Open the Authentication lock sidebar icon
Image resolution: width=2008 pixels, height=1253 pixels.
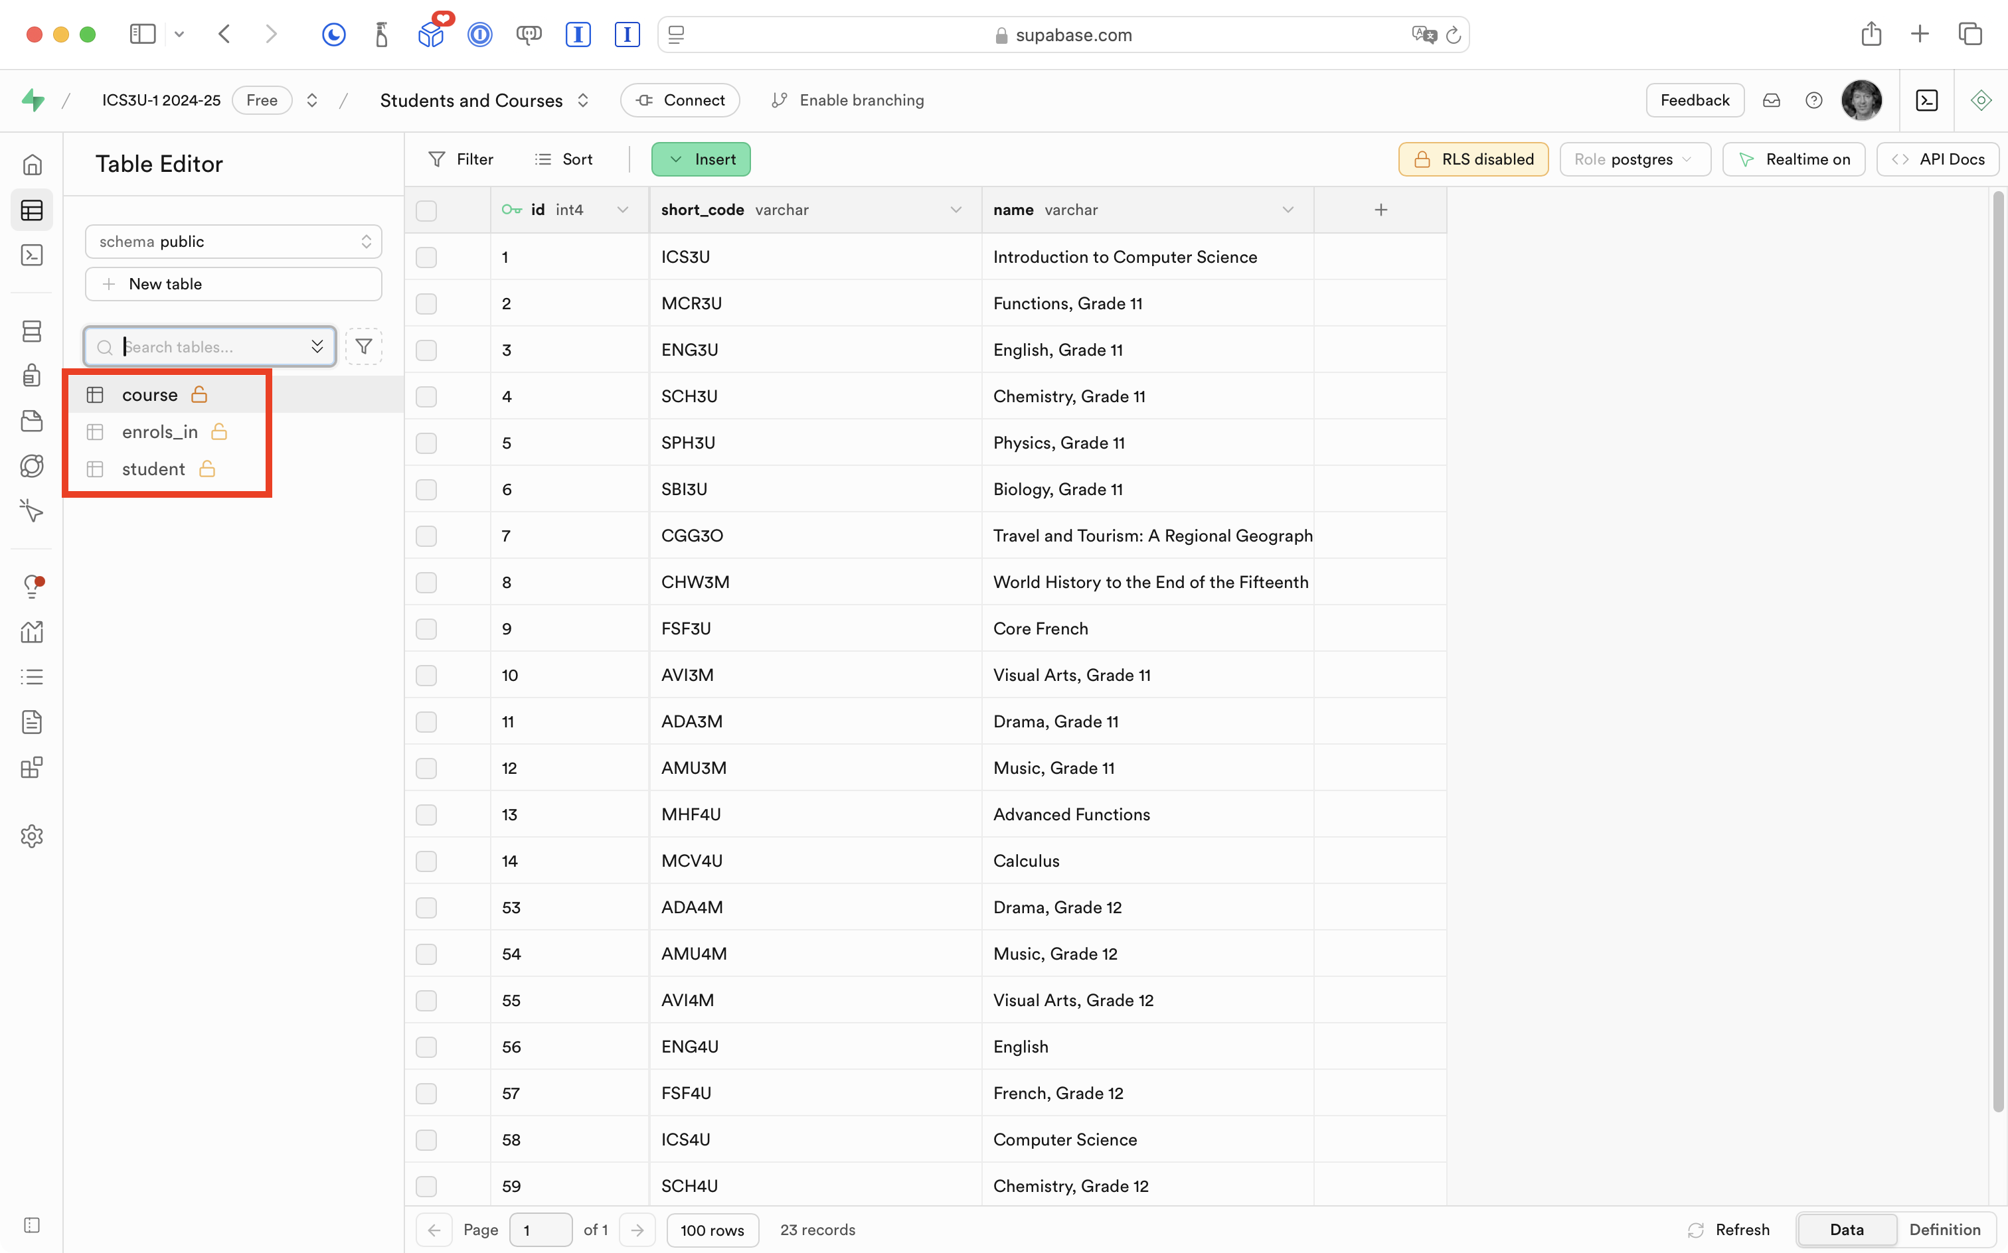coord(31,376)
